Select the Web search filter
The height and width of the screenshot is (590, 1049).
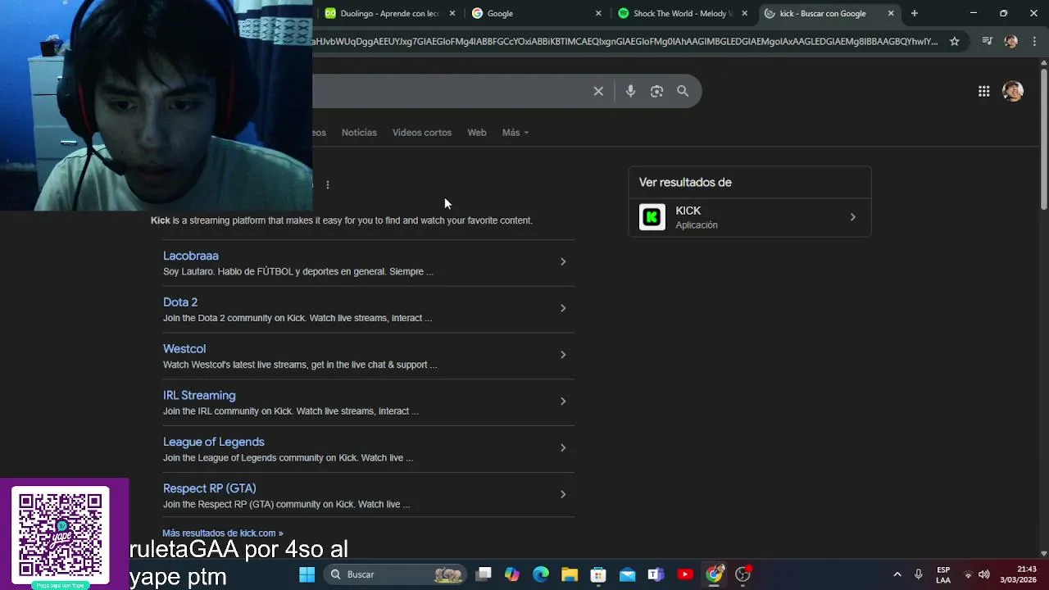[x=477, y=133]
